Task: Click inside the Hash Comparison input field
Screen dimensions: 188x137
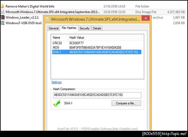Action: (97, 95)
